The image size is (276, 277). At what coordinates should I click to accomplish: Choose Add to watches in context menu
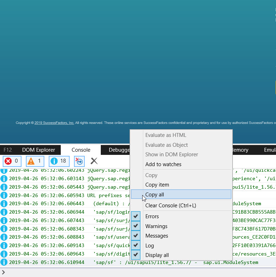tap(181, 164)
